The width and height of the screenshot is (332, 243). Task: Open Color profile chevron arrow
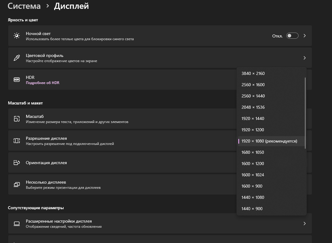305,58
